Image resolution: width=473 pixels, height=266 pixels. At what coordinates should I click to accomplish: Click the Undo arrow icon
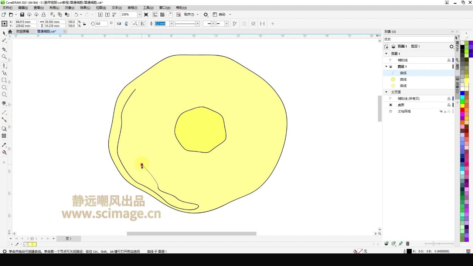(76, 14)
